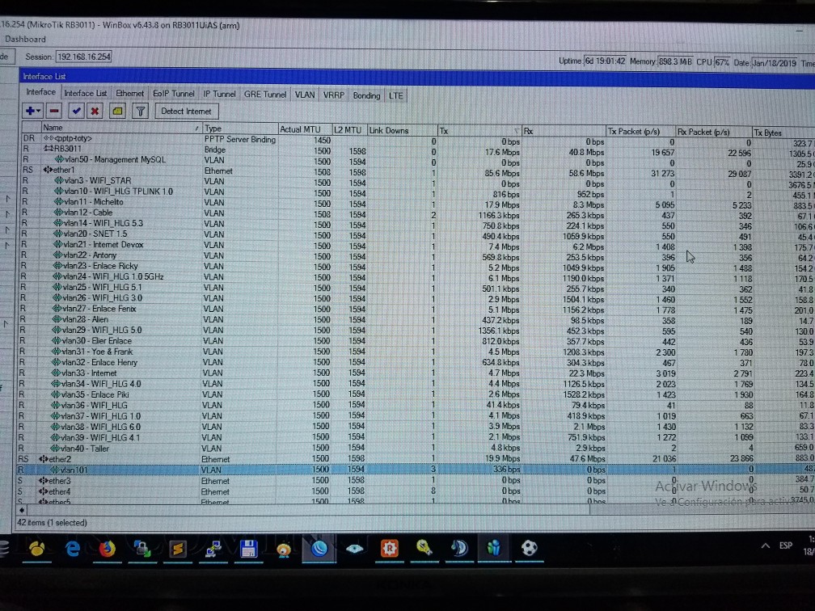
Task: Open the LTE tab
Action: tap(395, 96)
